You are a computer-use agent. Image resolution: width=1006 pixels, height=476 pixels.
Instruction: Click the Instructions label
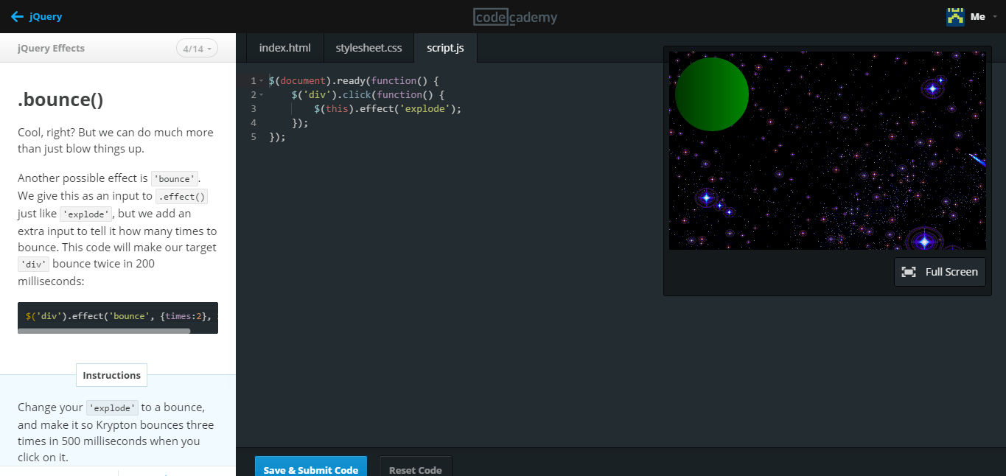click(111, 375)
